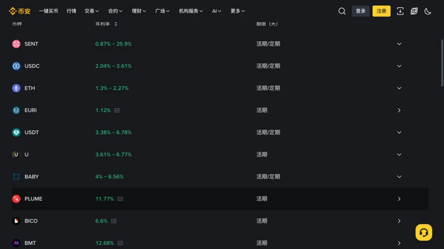
Task: Open rate chart icon beside EURI 1.12%
Action: point(117,110)
